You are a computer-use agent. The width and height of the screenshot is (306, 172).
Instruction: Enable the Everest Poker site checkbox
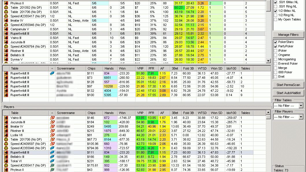tap(276, 63)
